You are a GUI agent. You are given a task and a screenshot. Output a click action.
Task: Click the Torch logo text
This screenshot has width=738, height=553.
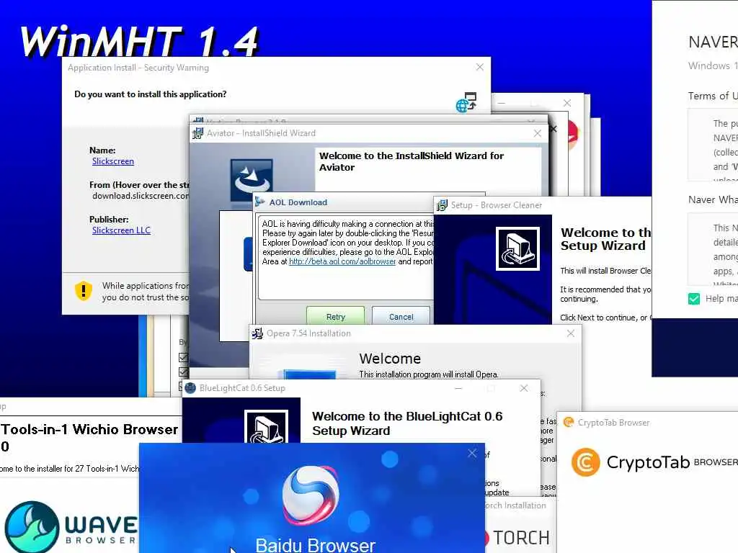tap(521, 537)
